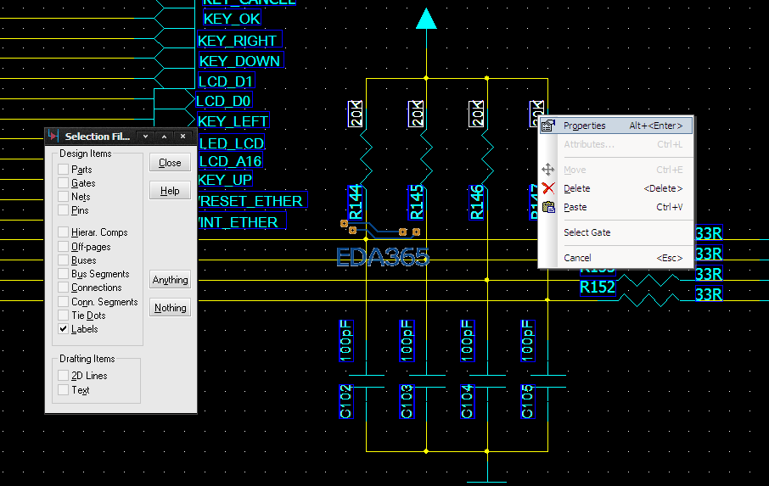Close the Selection Filter panel with the X
This screenshot has height=486, width=769.
(183, 137)
